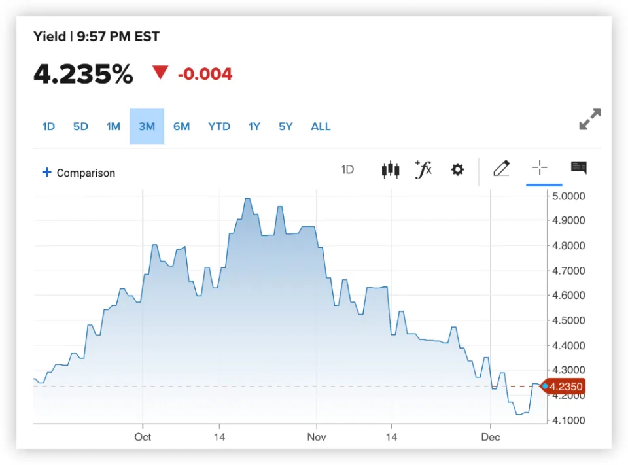Viewport: 628px width, 465px height.
Task: Open the 1D interval dropdown in toolbar
Action: [347, 170]
